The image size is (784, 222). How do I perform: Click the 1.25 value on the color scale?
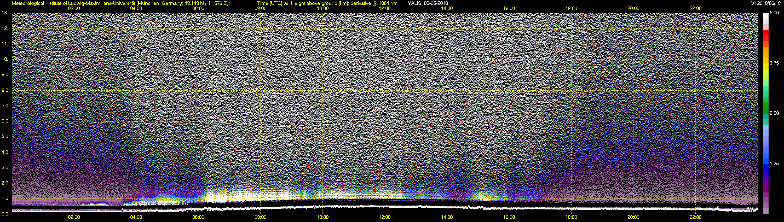(774, 163)
